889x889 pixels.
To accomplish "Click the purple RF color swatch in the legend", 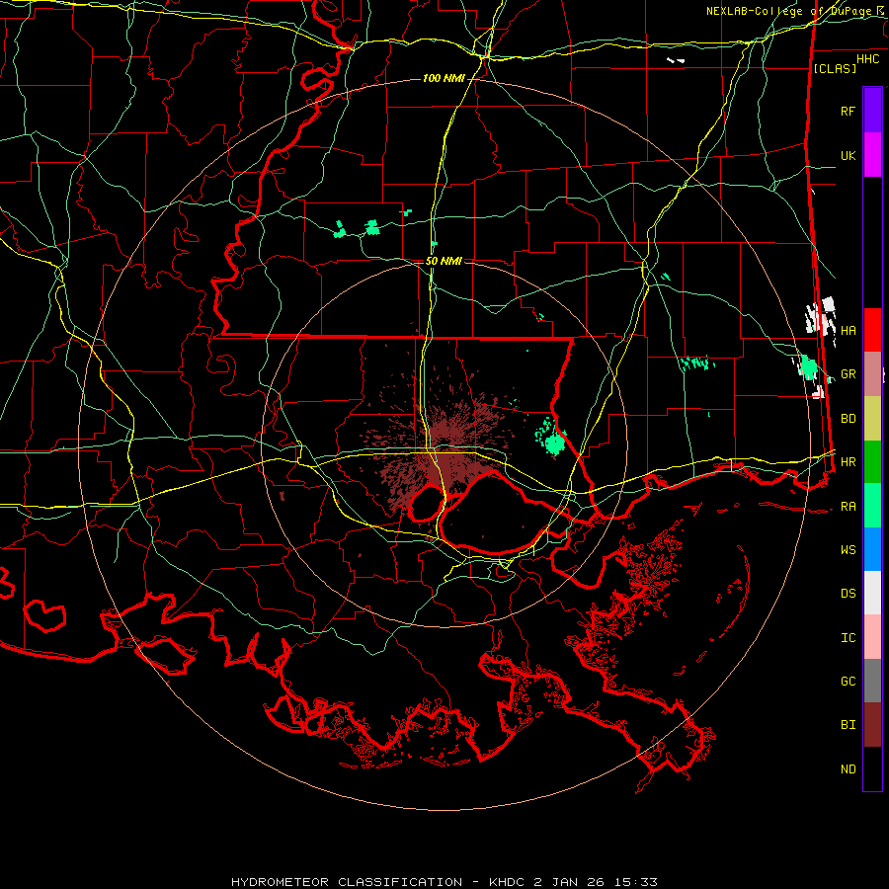I will 872,111.
